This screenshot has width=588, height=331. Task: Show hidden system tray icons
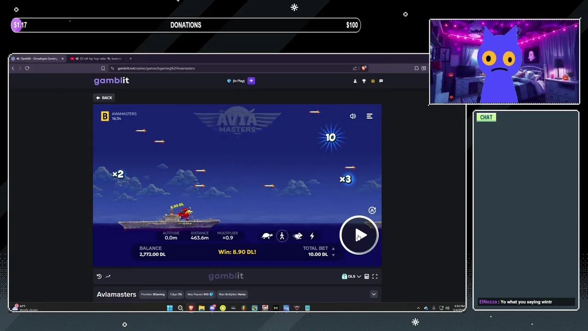418,308
